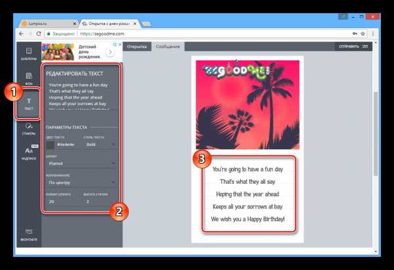Screen dimensions: 394x270
Task: Go forward with the browser forward arrow
Action: coord(30,34)
